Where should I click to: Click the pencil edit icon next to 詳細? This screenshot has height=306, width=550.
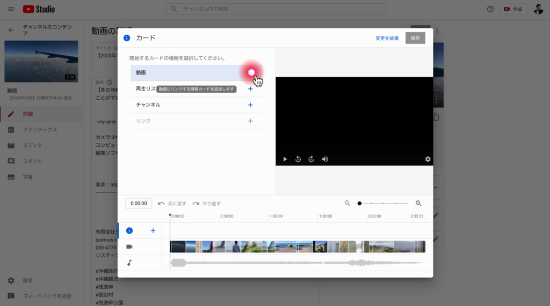coord(11,114)
